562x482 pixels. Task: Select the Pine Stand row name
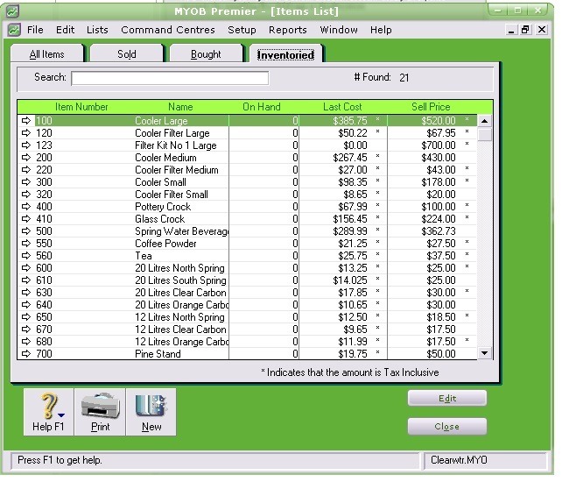158,354
